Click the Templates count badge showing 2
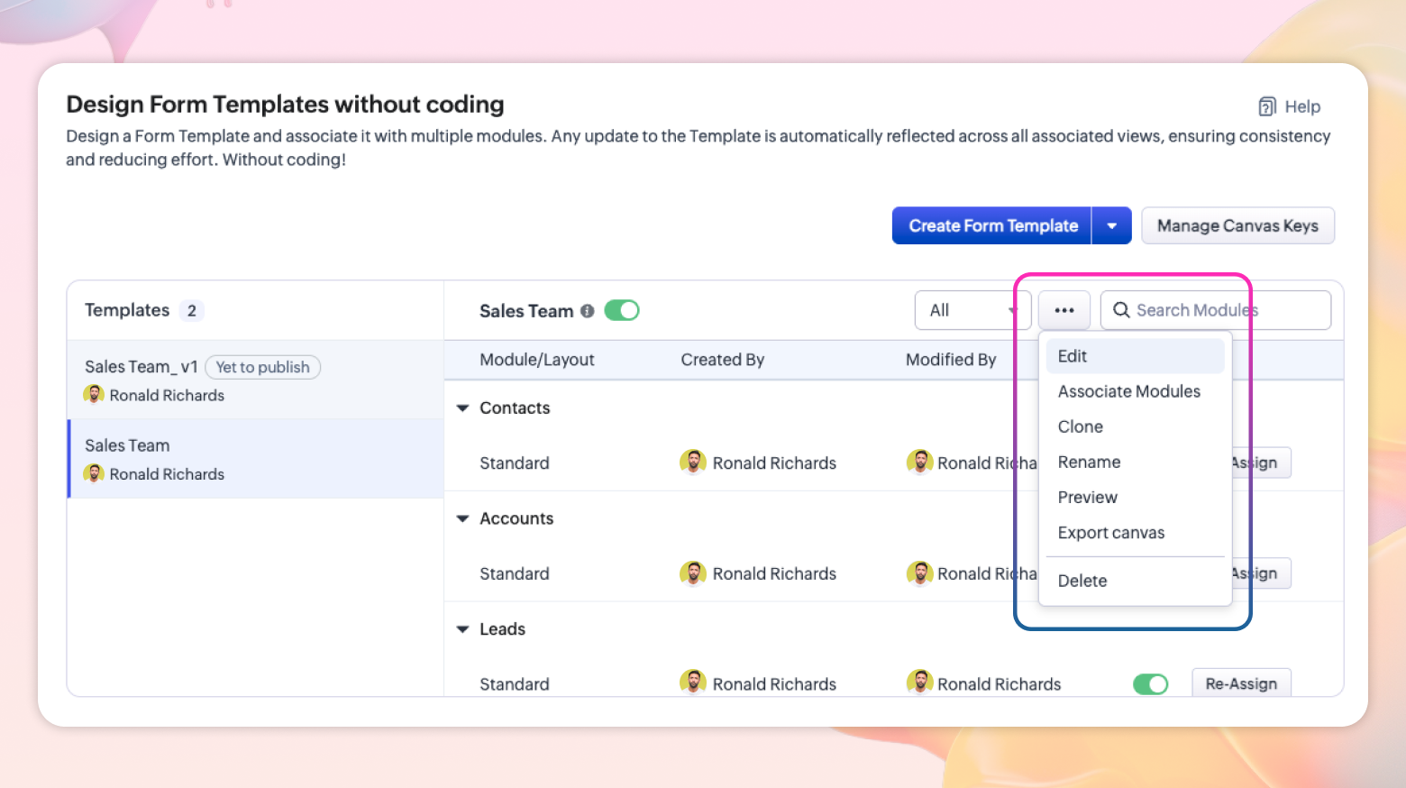 (x=191, y=311)
